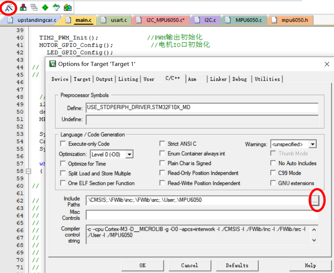The width and height of the screenshot is (334, 273).
Task: Check the Strict ANSI C option
Action: point(162,143)
